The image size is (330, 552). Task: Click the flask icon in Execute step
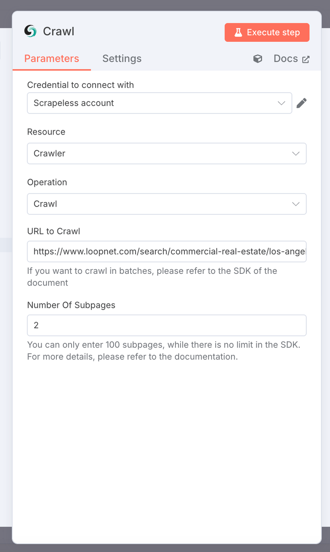pyautogui.click(x=238, y=32)
